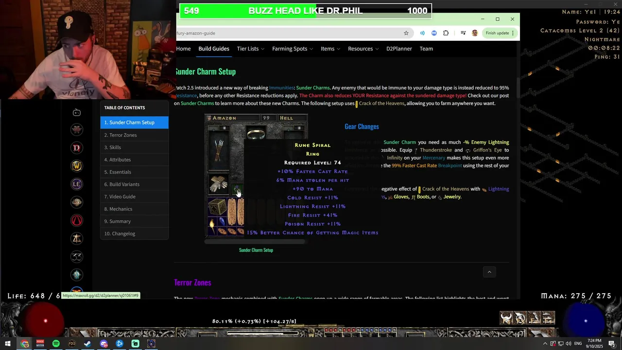This screenshot has width=622, height=350.
Task: Open the Chrome profile avatar
Action: click(x=475, y=33)
